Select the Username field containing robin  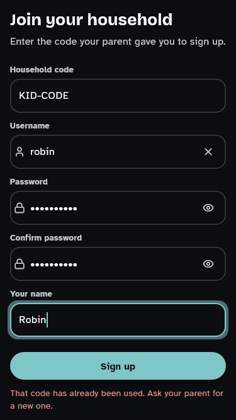click(x=118, y=152)
